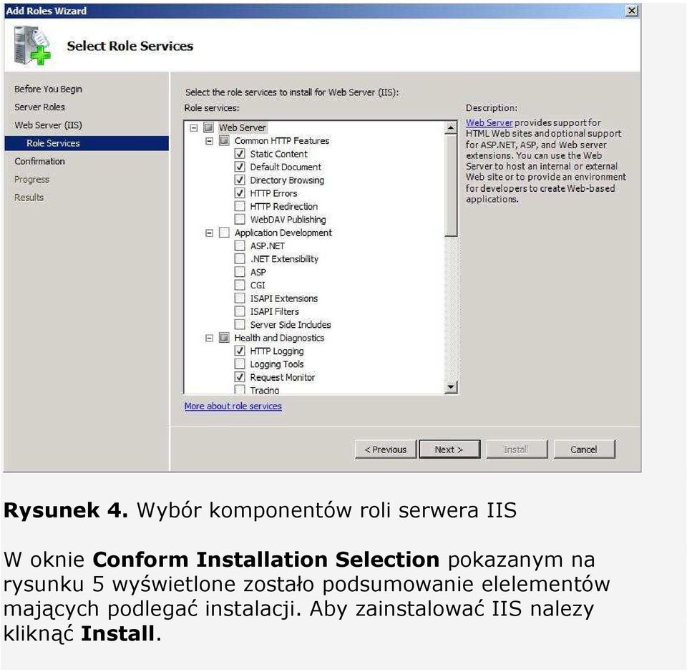Uncheck the HTTP Errors checkbox
The width and height of the screenshot is (687, 672).
point(240,193)
